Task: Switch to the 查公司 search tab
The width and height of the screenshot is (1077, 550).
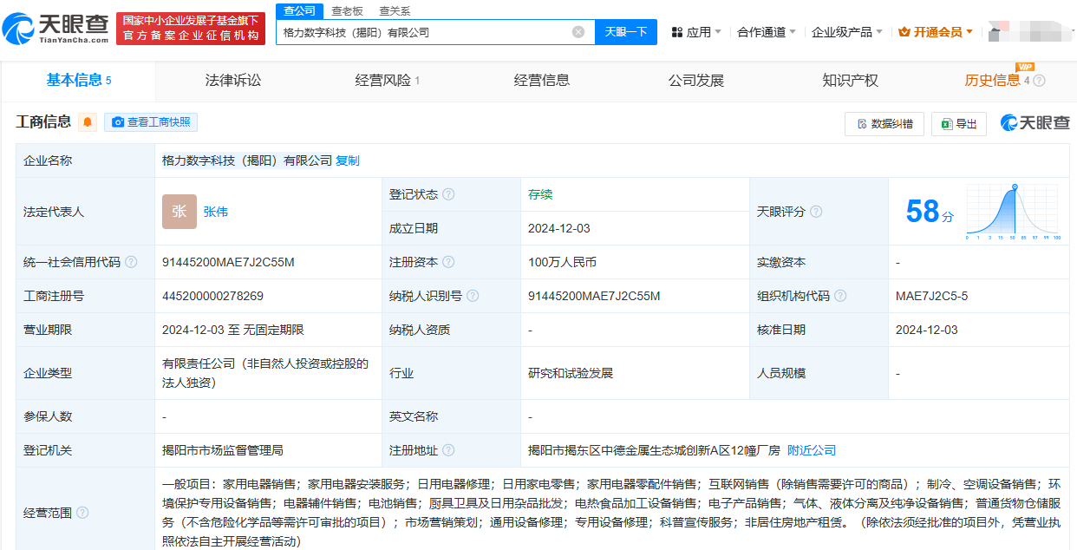Action: pyautogui.click(x=300, y=10)
